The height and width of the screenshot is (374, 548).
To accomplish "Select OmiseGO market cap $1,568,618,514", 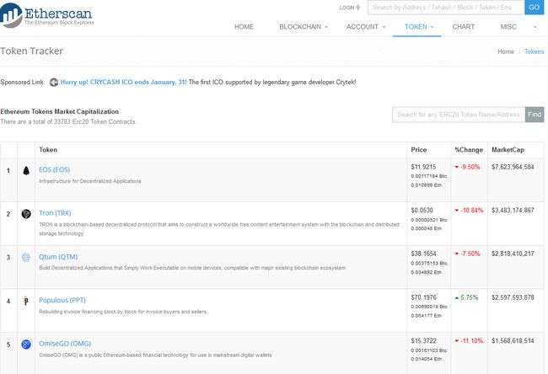I will pos(513,341).
